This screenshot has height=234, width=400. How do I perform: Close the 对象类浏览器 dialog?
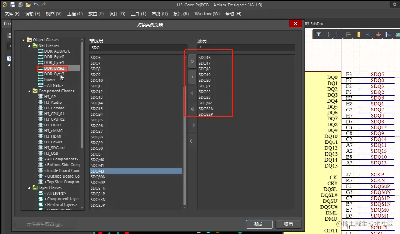click(x=295, y=23)
